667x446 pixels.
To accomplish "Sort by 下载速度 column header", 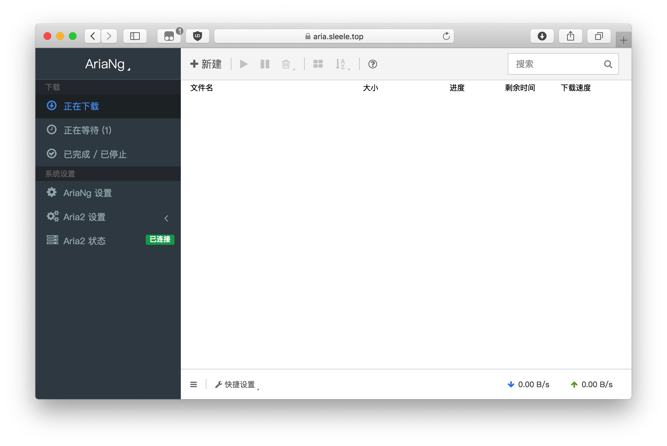I will pos(576,88).
